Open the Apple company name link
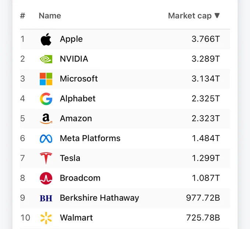250x229 pixels. tap(71, 39)
